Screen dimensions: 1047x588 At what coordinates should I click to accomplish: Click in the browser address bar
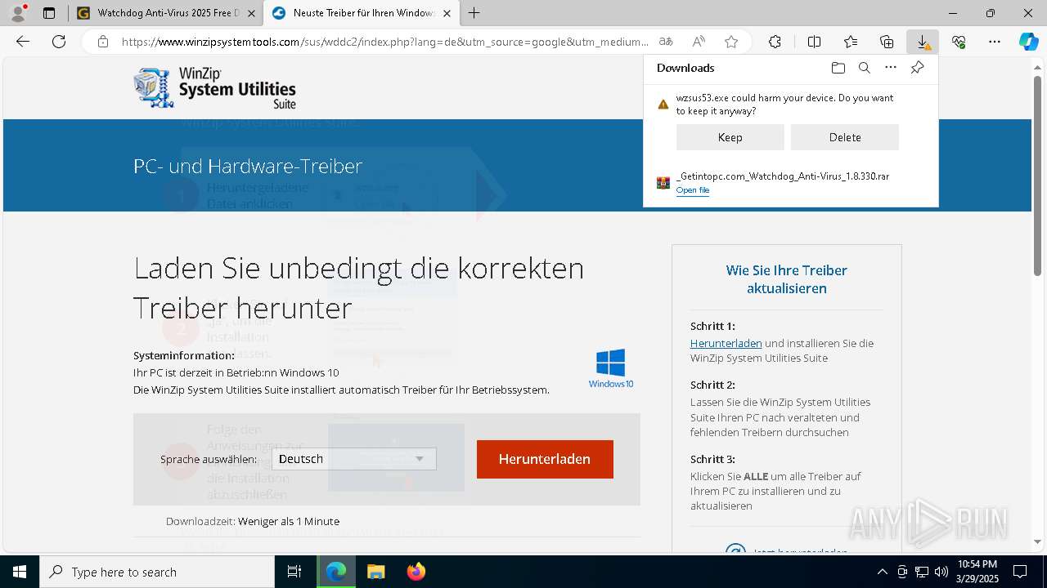(384, 42)
